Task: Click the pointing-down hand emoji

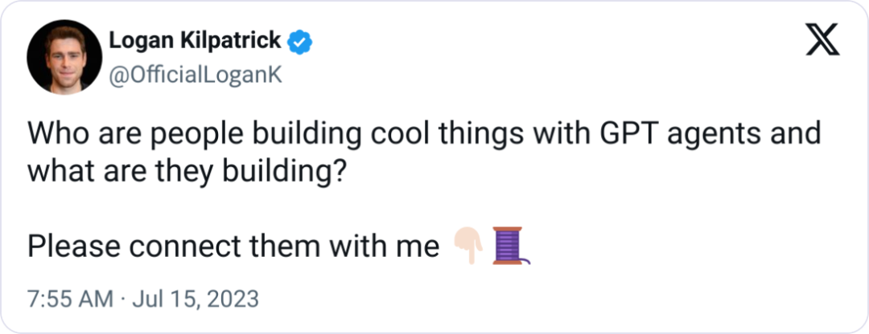Action: tap(467, 244)
